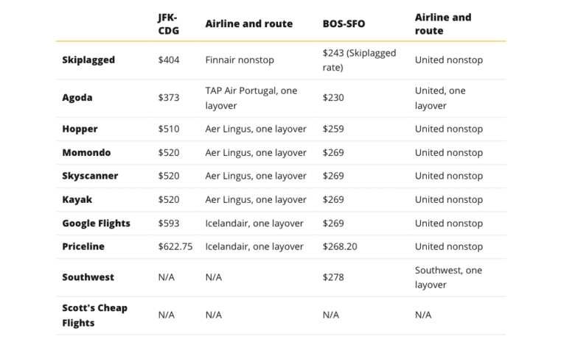Screen dimensions: 575x350
Task: Click the $278 Southwest price cell
Action: tap(333, 278)
